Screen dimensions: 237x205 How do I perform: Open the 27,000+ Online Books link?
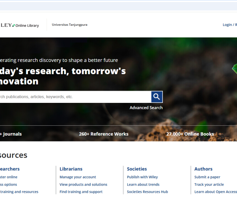point(190,134)
